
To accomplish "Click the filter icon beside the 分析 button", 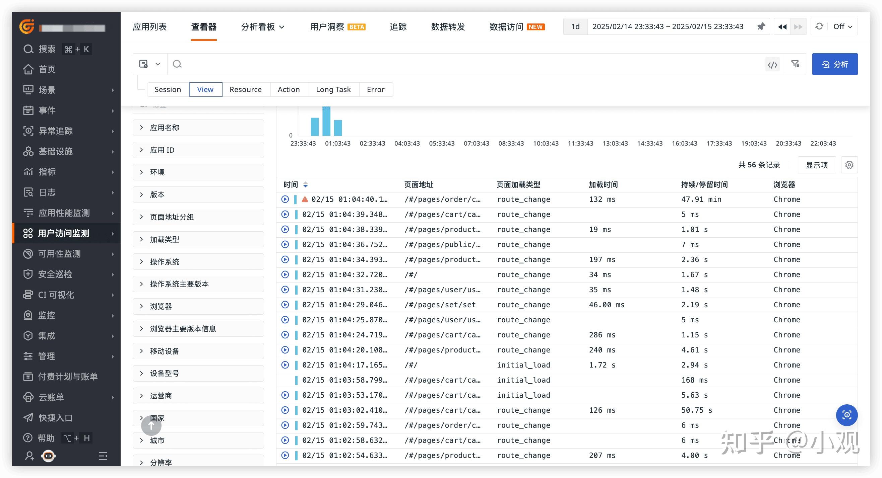I will point(796,64).
